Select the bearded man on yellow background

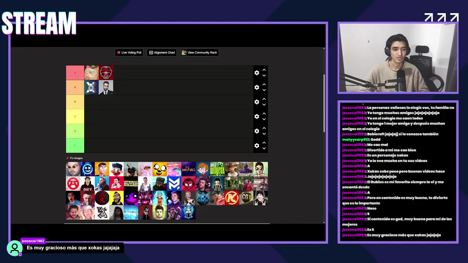(x=116, y=198)
